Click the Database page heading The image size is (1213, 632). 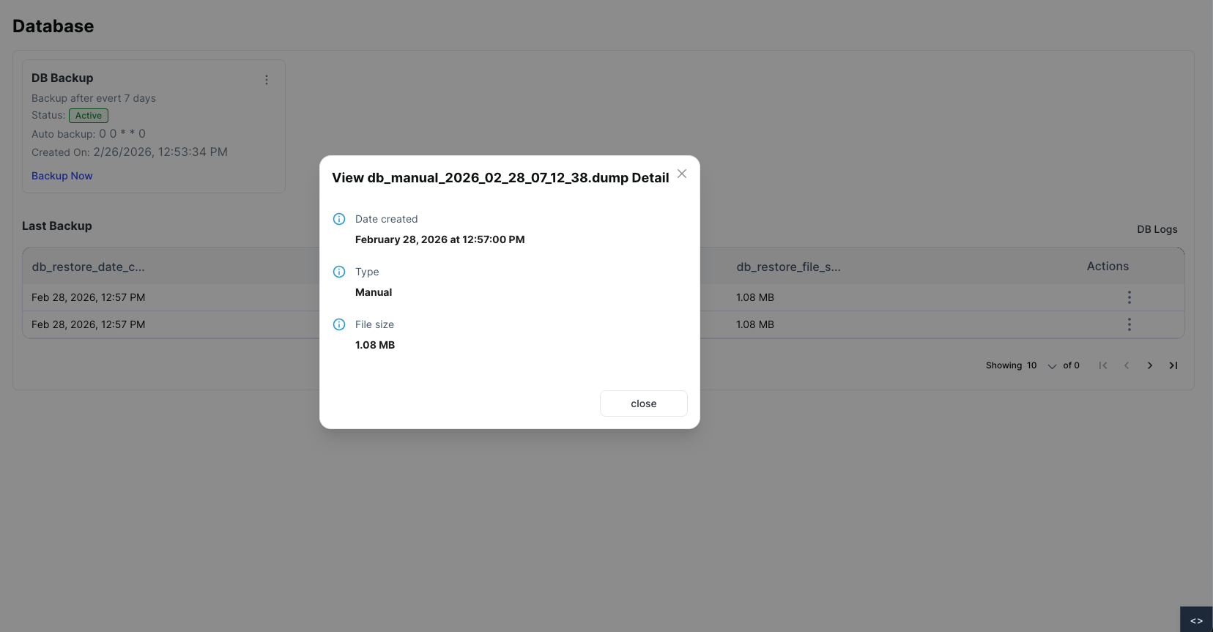click(x=53, y=26)
